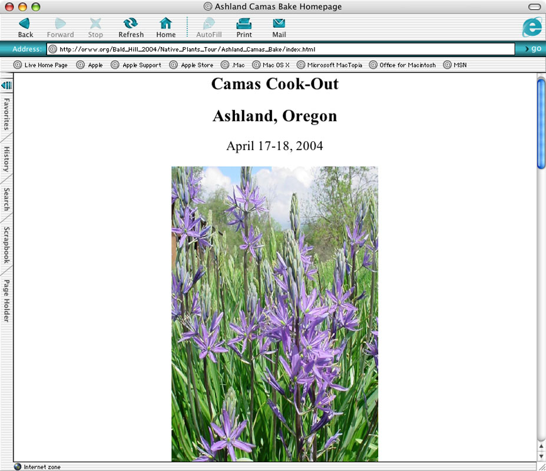Open the Scrapbook side tab
Screen dimensions: 546x471
point(6,245)
